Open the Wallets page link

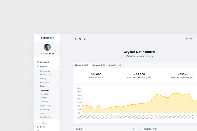click(44, 98)
